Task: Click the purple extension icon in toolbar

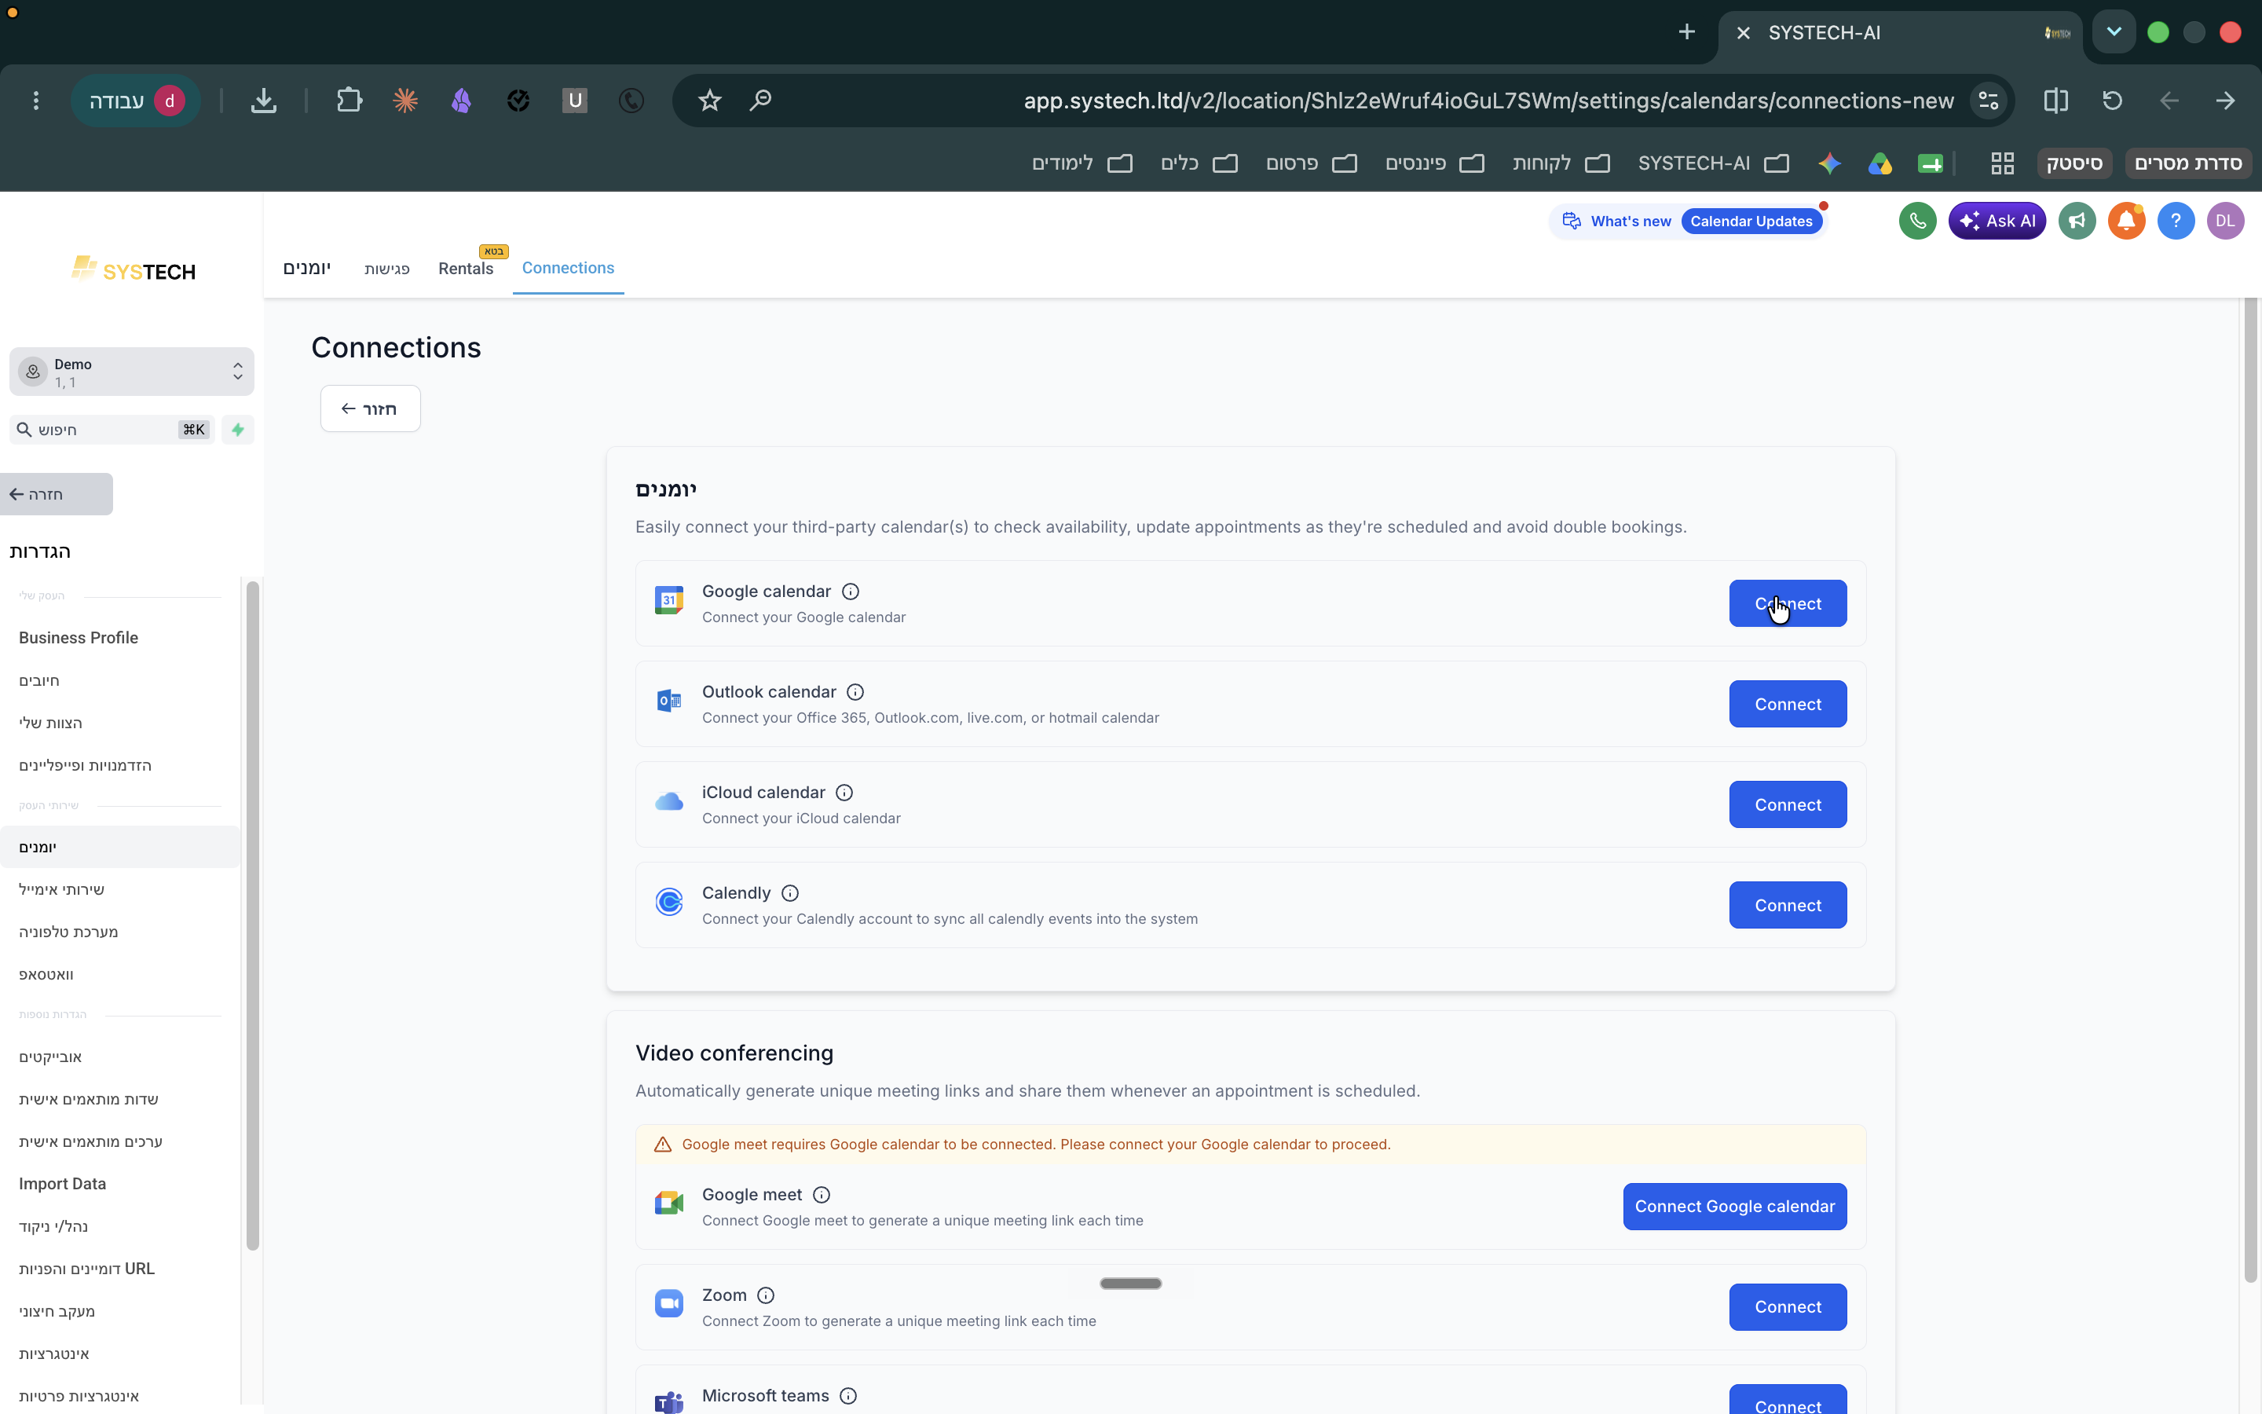Action: (461, 100)
